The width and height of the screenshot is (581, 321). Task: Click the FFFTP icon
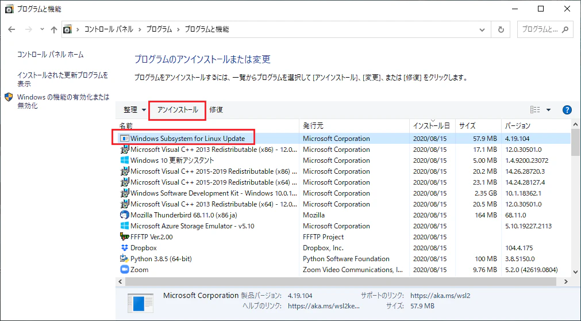tap(125, 237)
